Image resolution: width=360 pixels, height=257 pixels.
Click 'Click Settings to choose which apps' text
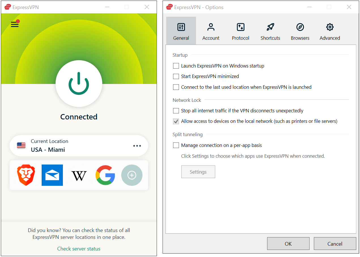pyautogui.click(x=253, y=156)
